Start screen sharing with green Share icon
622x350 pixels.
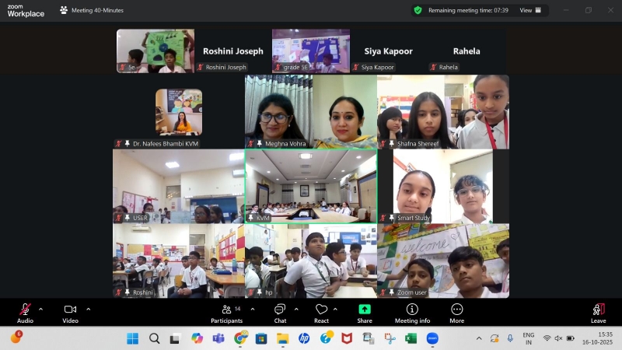tap(365, 311)
